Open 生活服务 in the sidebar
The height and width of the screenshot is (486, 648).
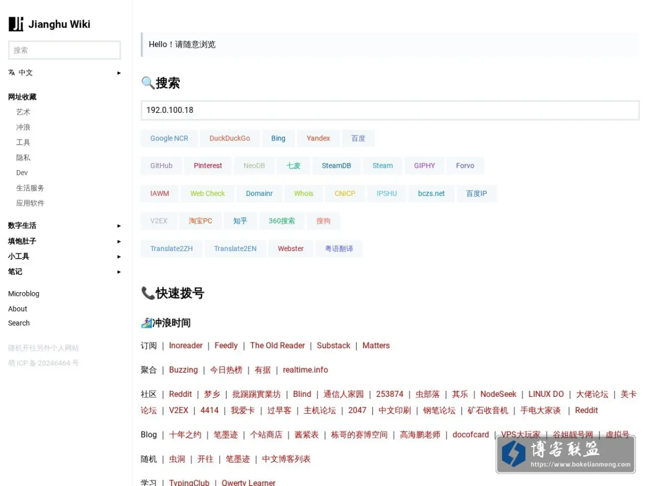(x=30, y=188)
